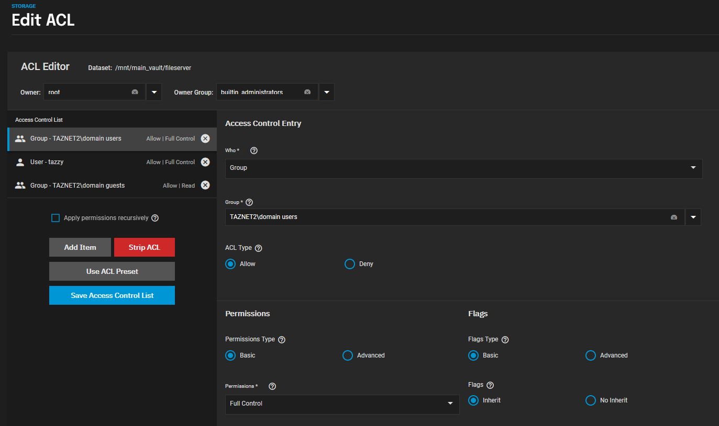Choose Advanced permissions type
719x426 pixels.
point(348,355)
